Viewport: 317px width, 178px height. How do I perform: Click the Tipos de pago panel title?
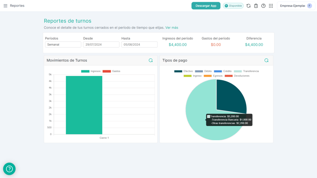(175, 60)
